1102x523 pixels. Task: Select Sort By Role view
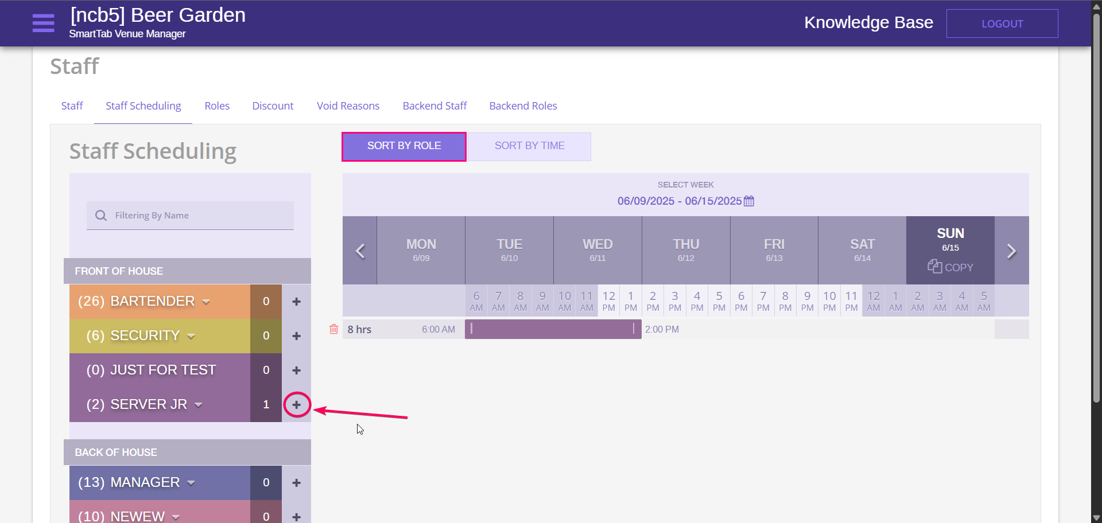pos(404,146)
